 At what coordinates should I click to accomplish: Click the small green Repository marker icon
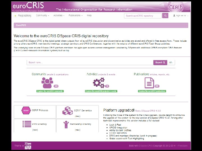(x=15, y=16)
